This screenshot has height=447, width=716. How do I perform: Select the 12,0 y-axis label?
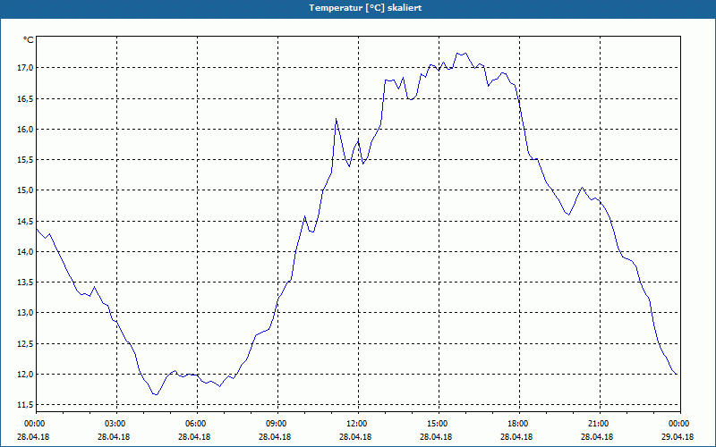25,375
